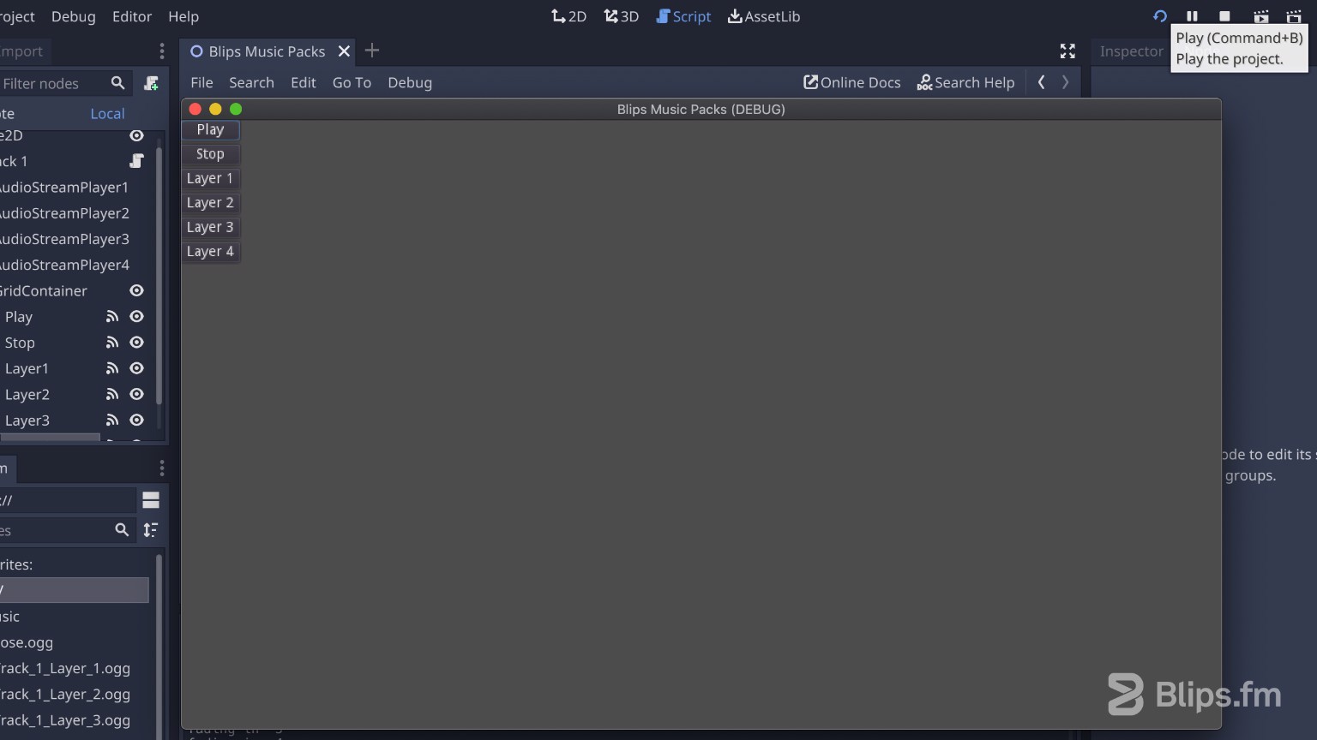Click Play button in debug window
The width and height of the screenshot is (1317, 740).
210,129
